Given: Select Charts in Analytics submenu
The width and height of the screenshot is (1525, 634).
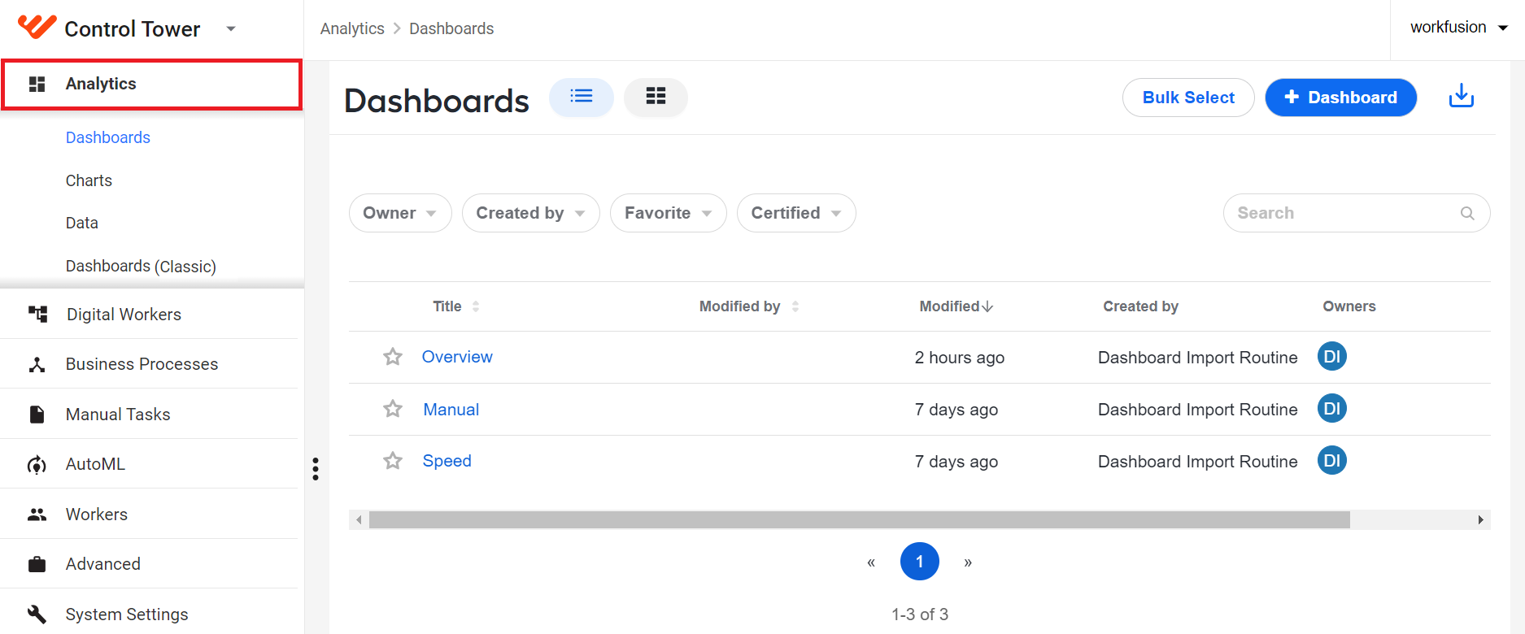Looking at the screenshot, I should (x=89, y=180).
